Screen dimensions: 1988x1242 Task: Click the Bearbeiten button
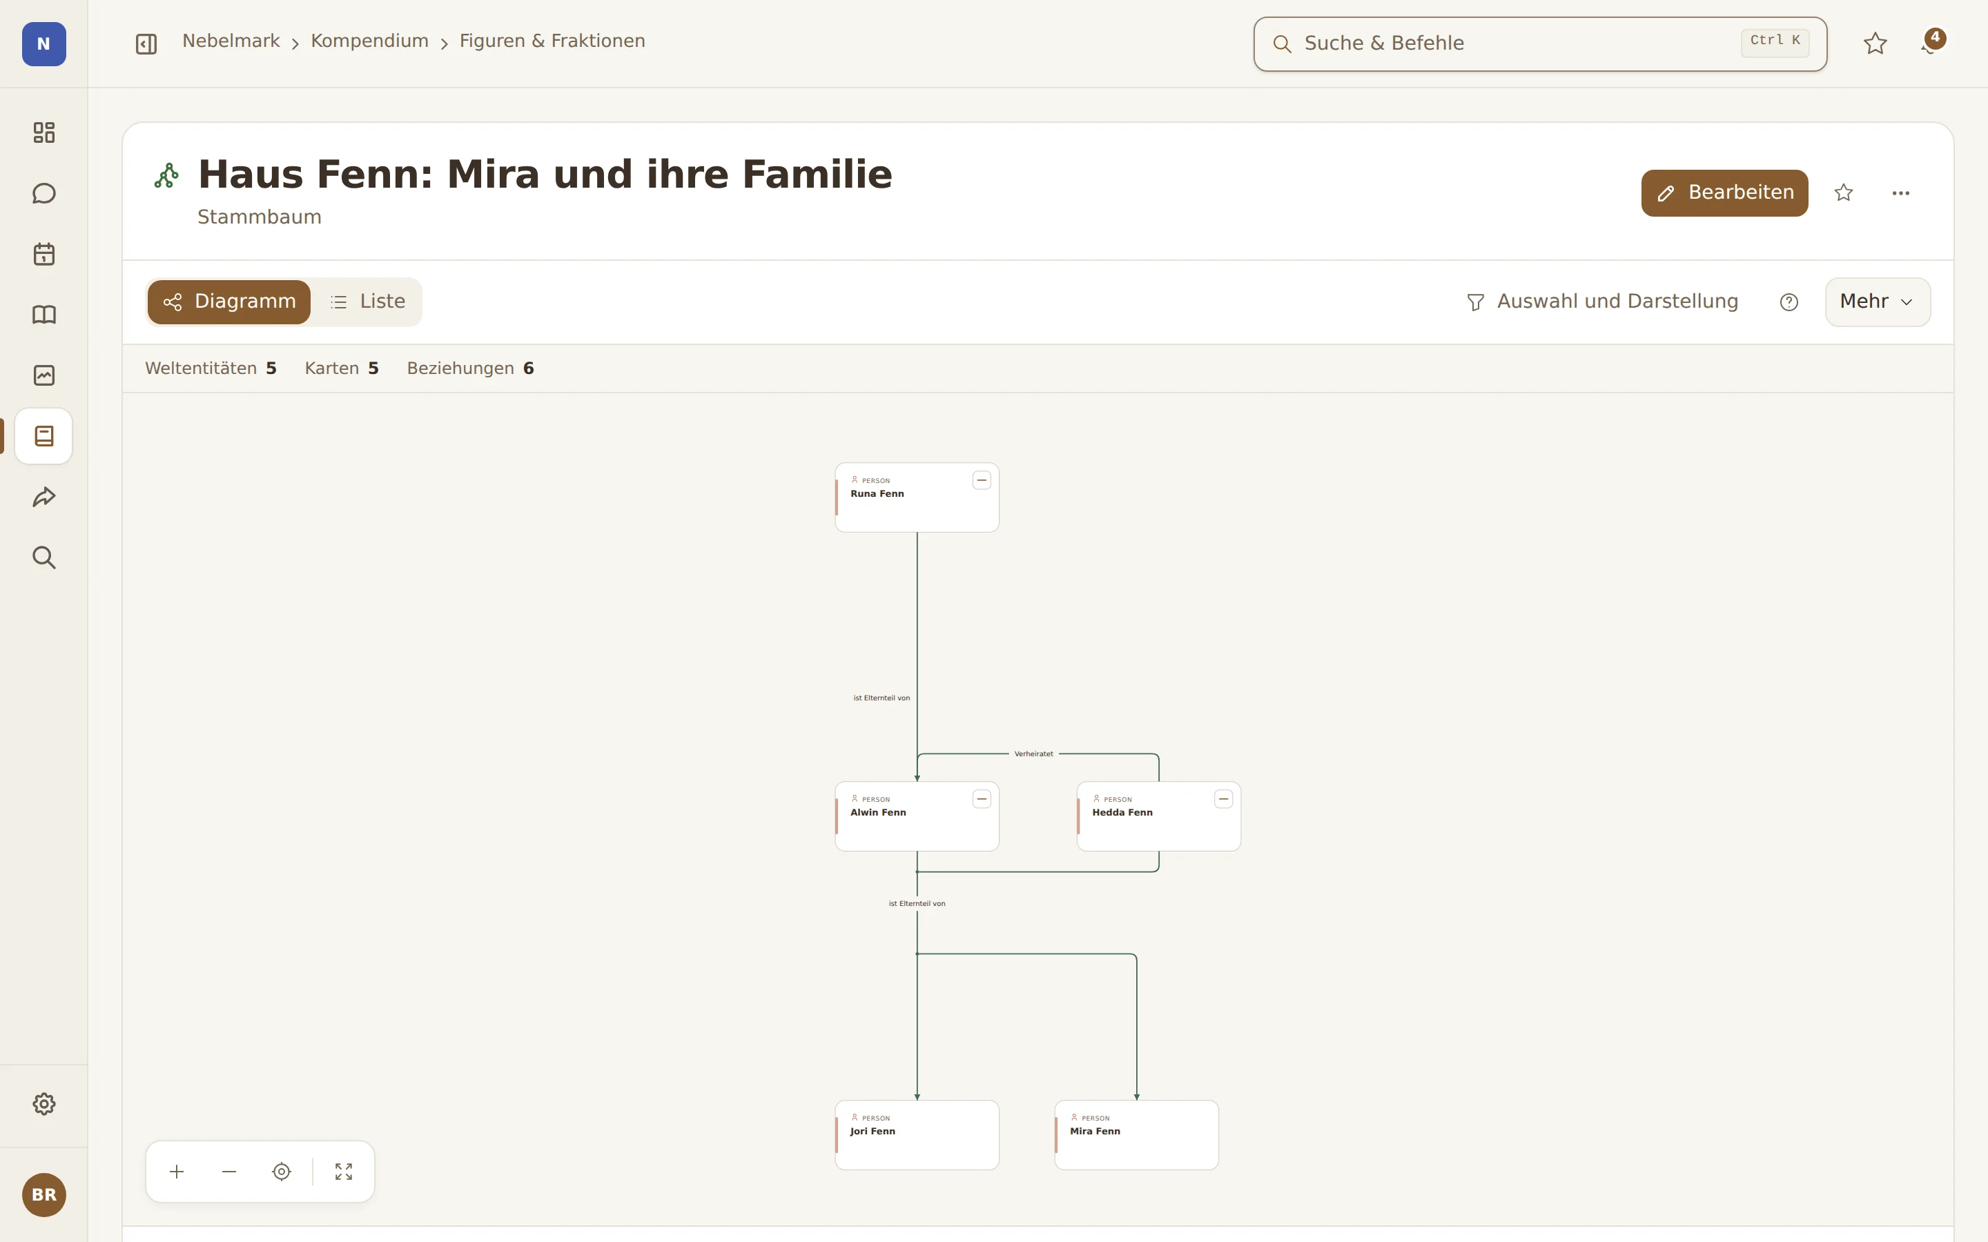1724,193
